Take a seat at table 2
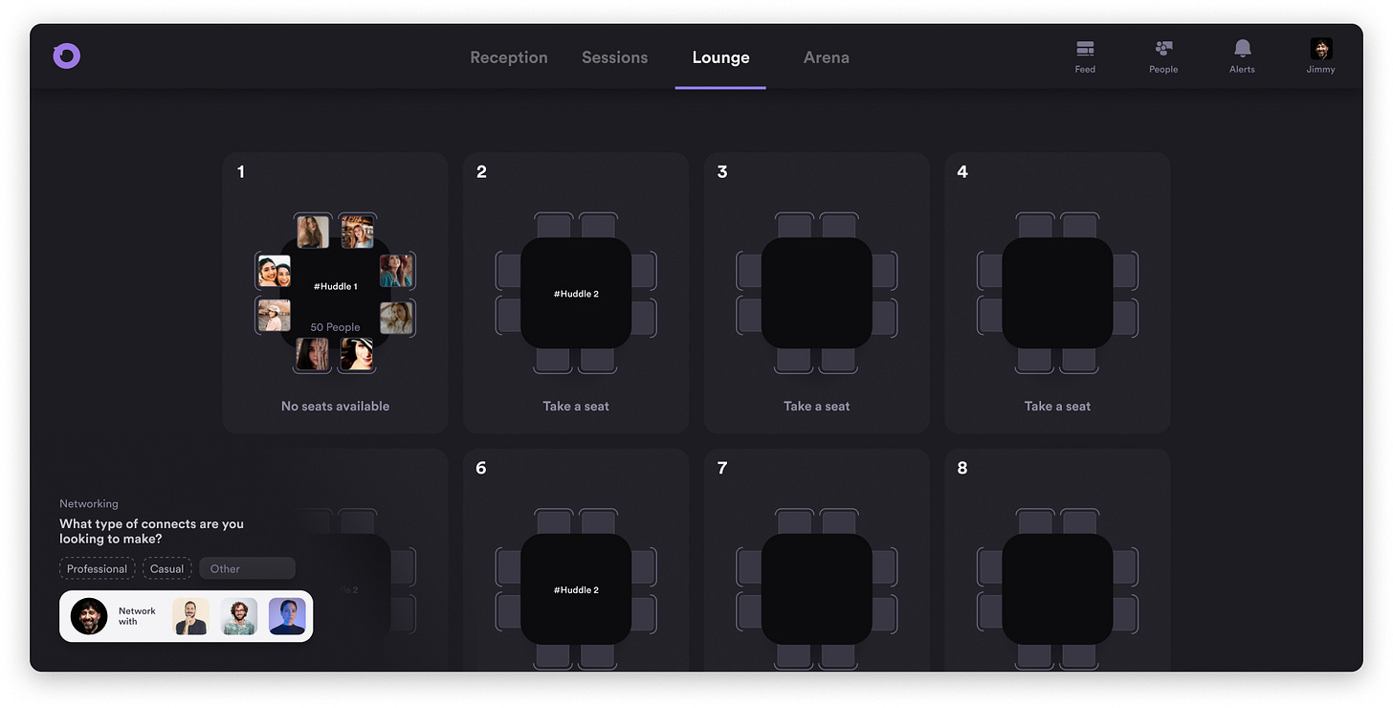1393x708 pixels. tap(576, 406)
